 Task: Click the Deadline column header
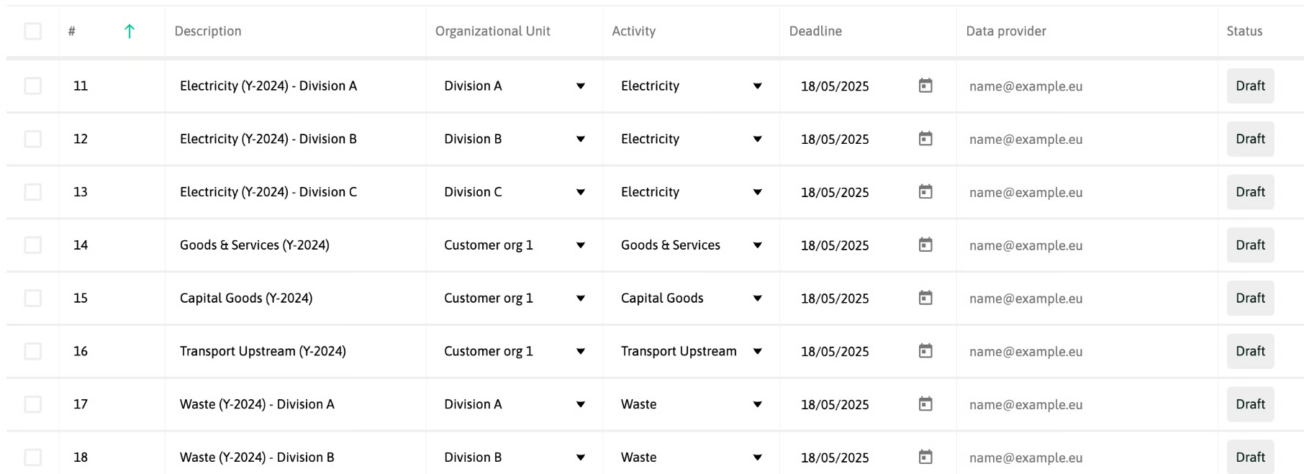[x=815, y=31]
